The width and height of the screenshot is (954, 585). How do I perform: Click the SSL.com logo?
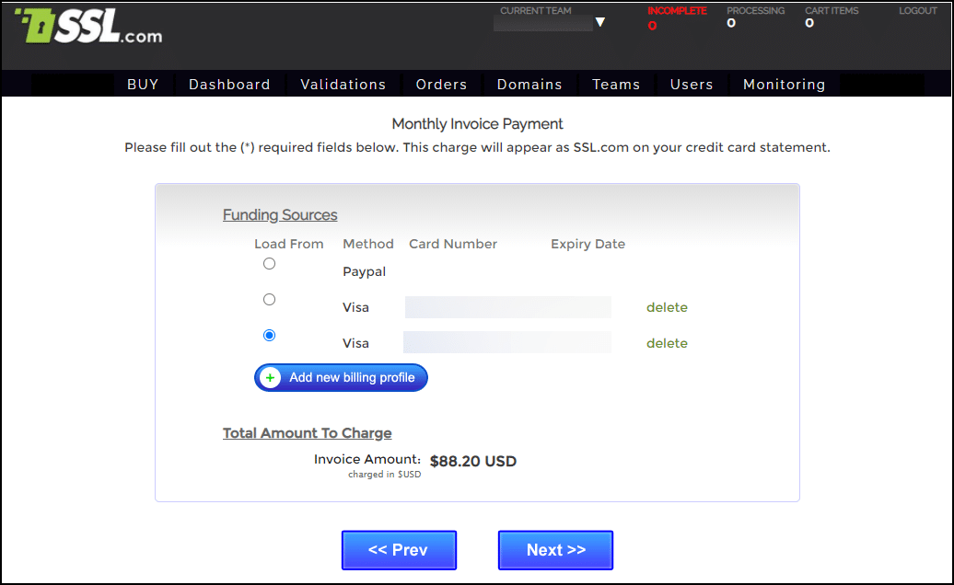[x=88, y=29]
